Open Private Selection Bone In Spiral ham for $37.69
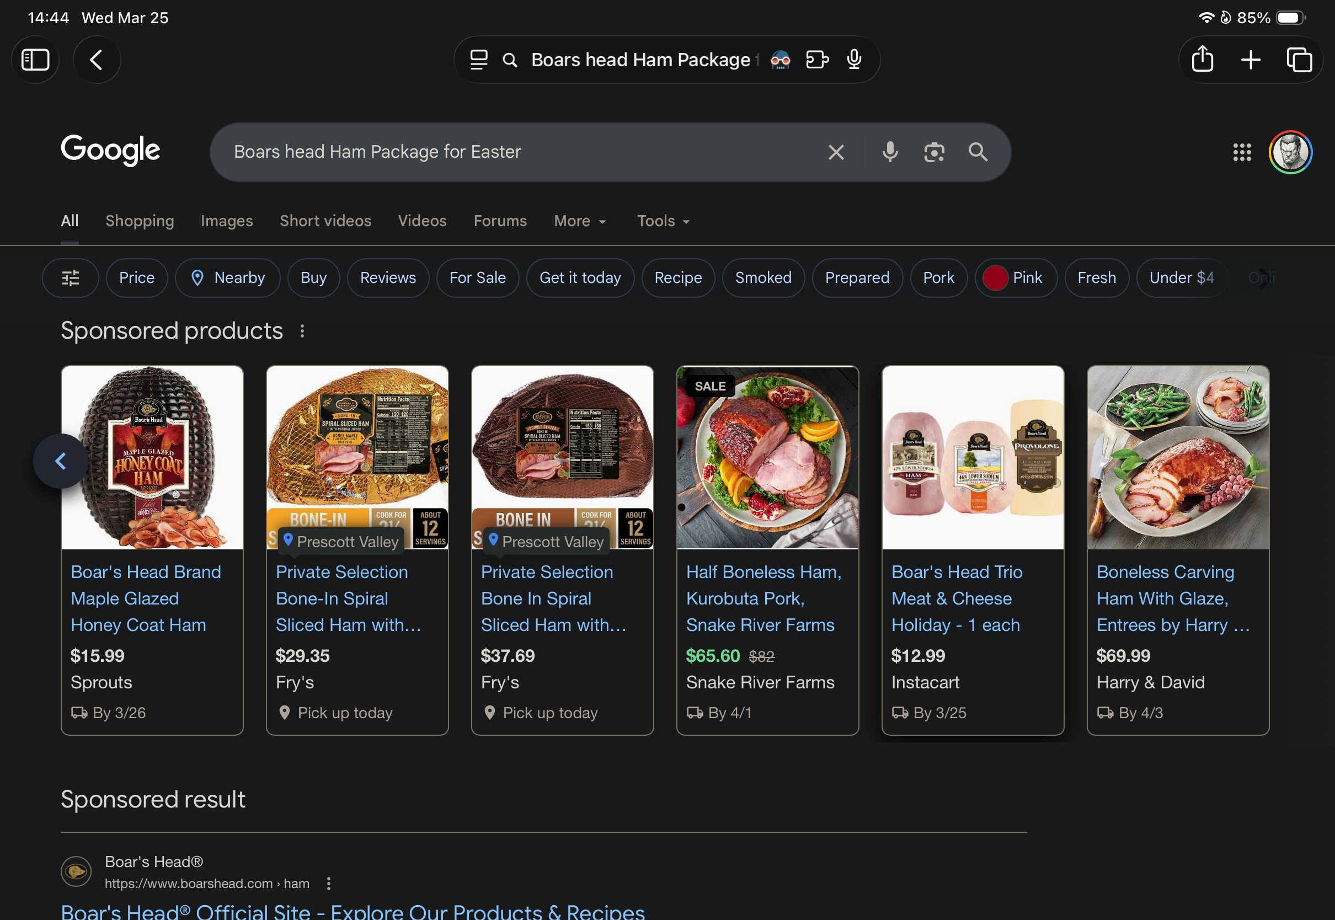This screenshot has height=920, width=1335. (553, 598)
